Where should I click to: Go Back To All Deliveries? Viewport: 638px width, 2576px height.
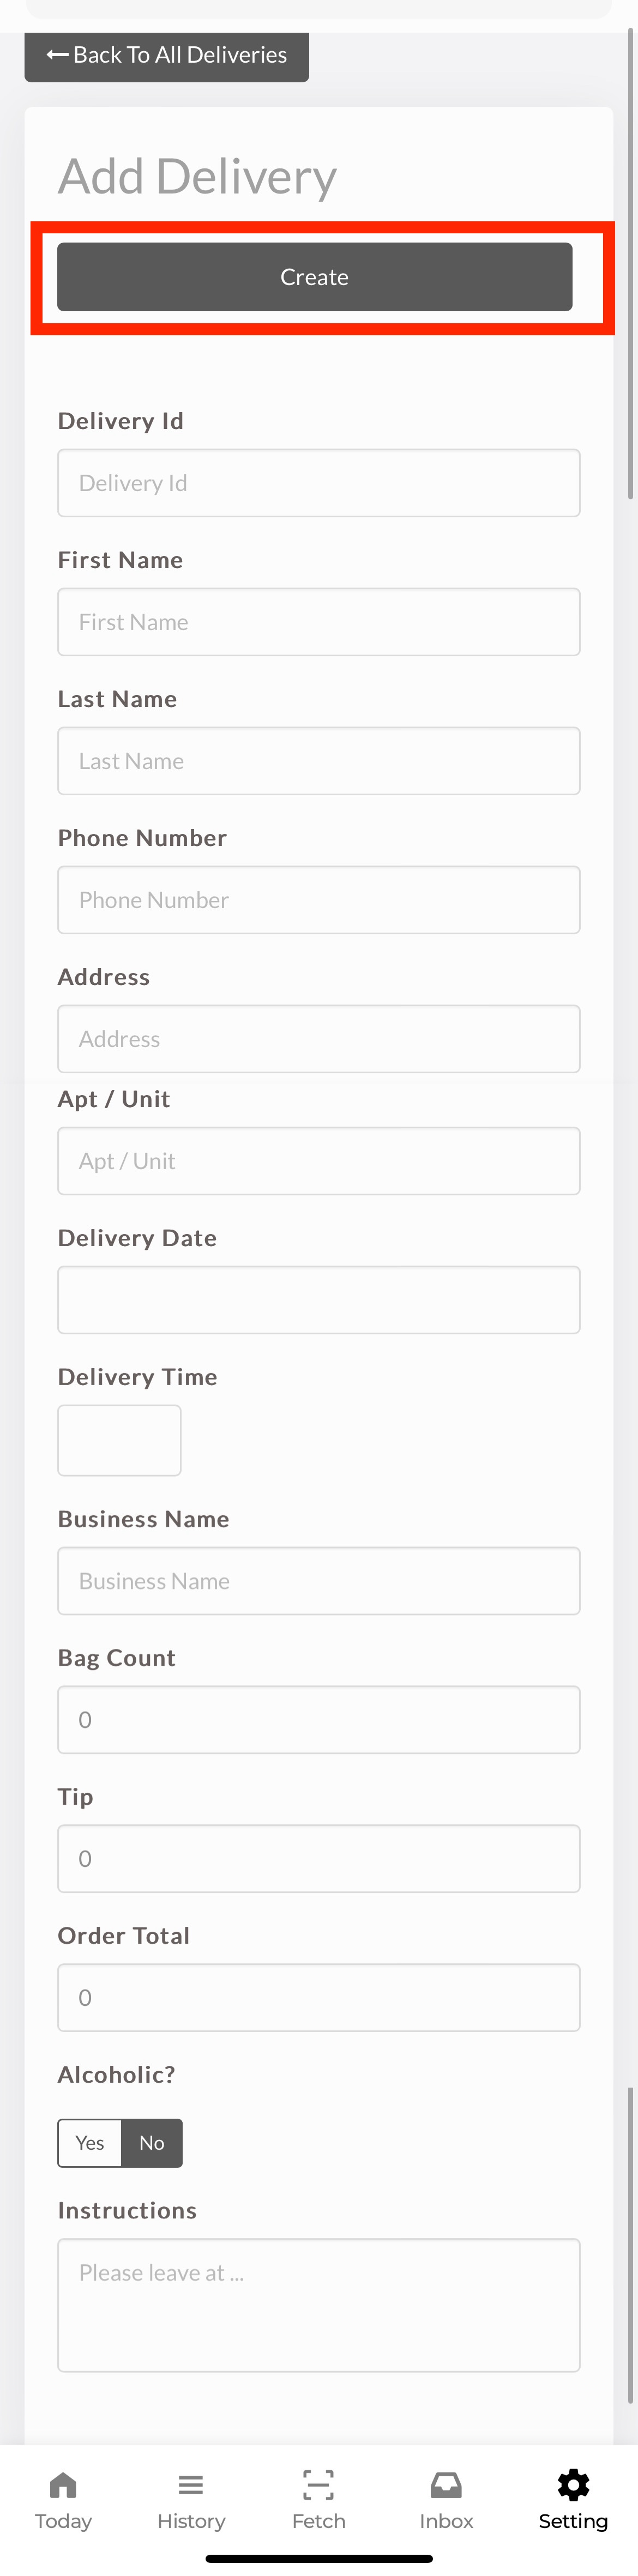[x=167, y=56]
